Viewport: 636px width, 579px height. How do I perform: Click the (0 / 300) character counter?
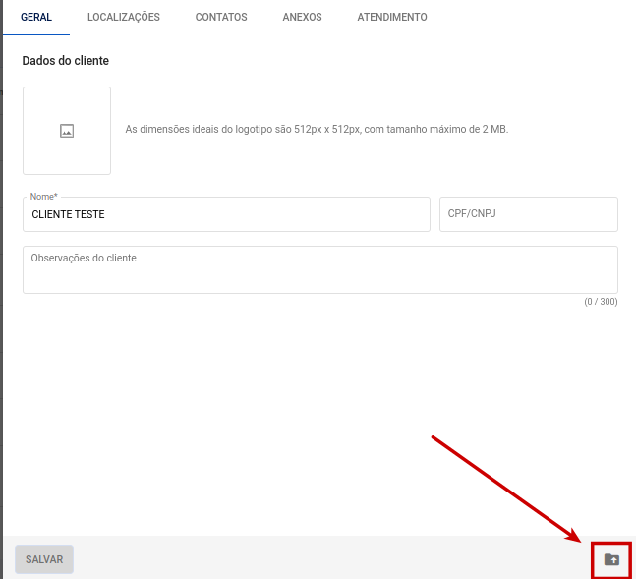coord(601,302)
